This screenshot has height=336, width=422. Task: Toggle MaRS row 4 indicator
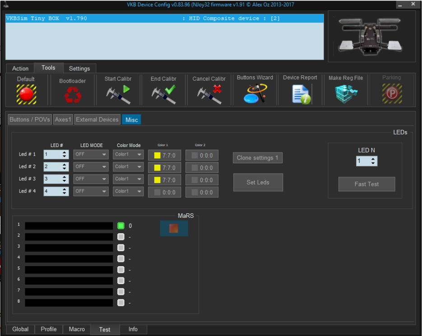point(121,258)
